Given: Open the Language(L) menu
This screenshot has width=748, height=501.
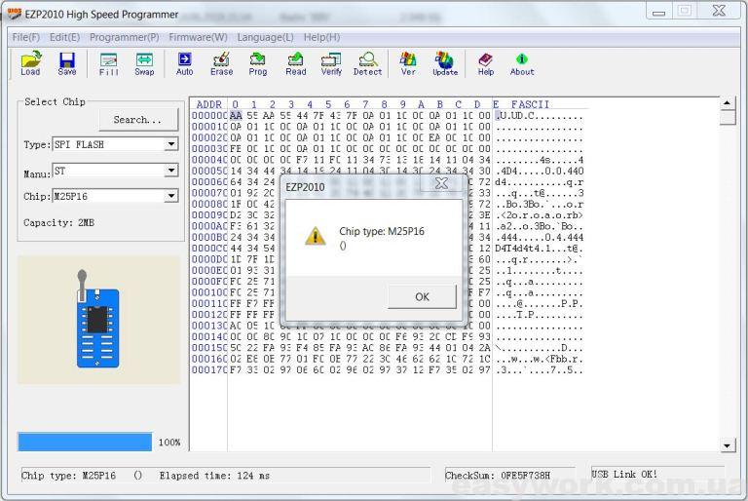Looking at the screenshot, I should 265,37.
